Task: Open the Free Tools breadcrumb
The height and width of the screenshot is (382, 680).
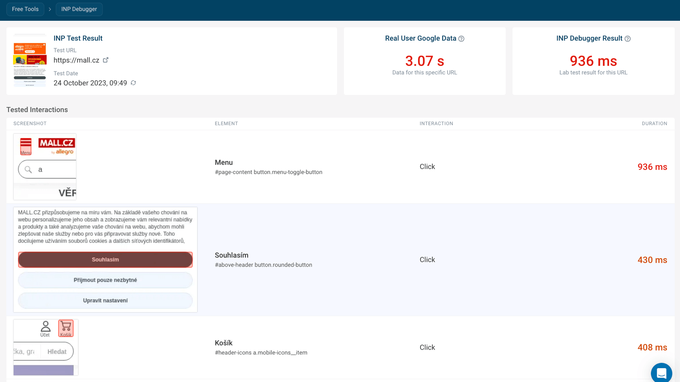Action: click(x=25, y=9)
